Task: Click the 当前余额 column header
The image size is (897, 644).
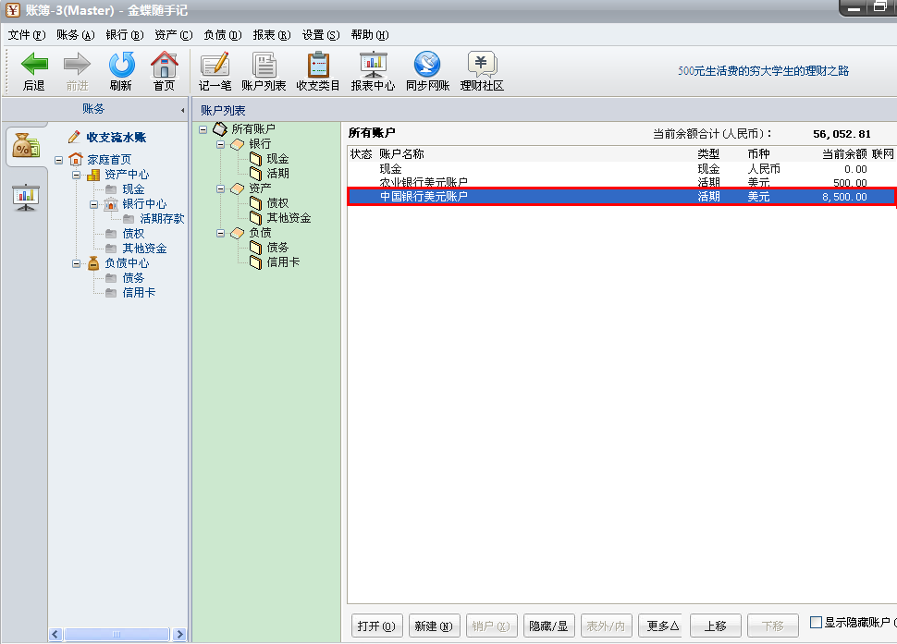Action: point(844,153)
